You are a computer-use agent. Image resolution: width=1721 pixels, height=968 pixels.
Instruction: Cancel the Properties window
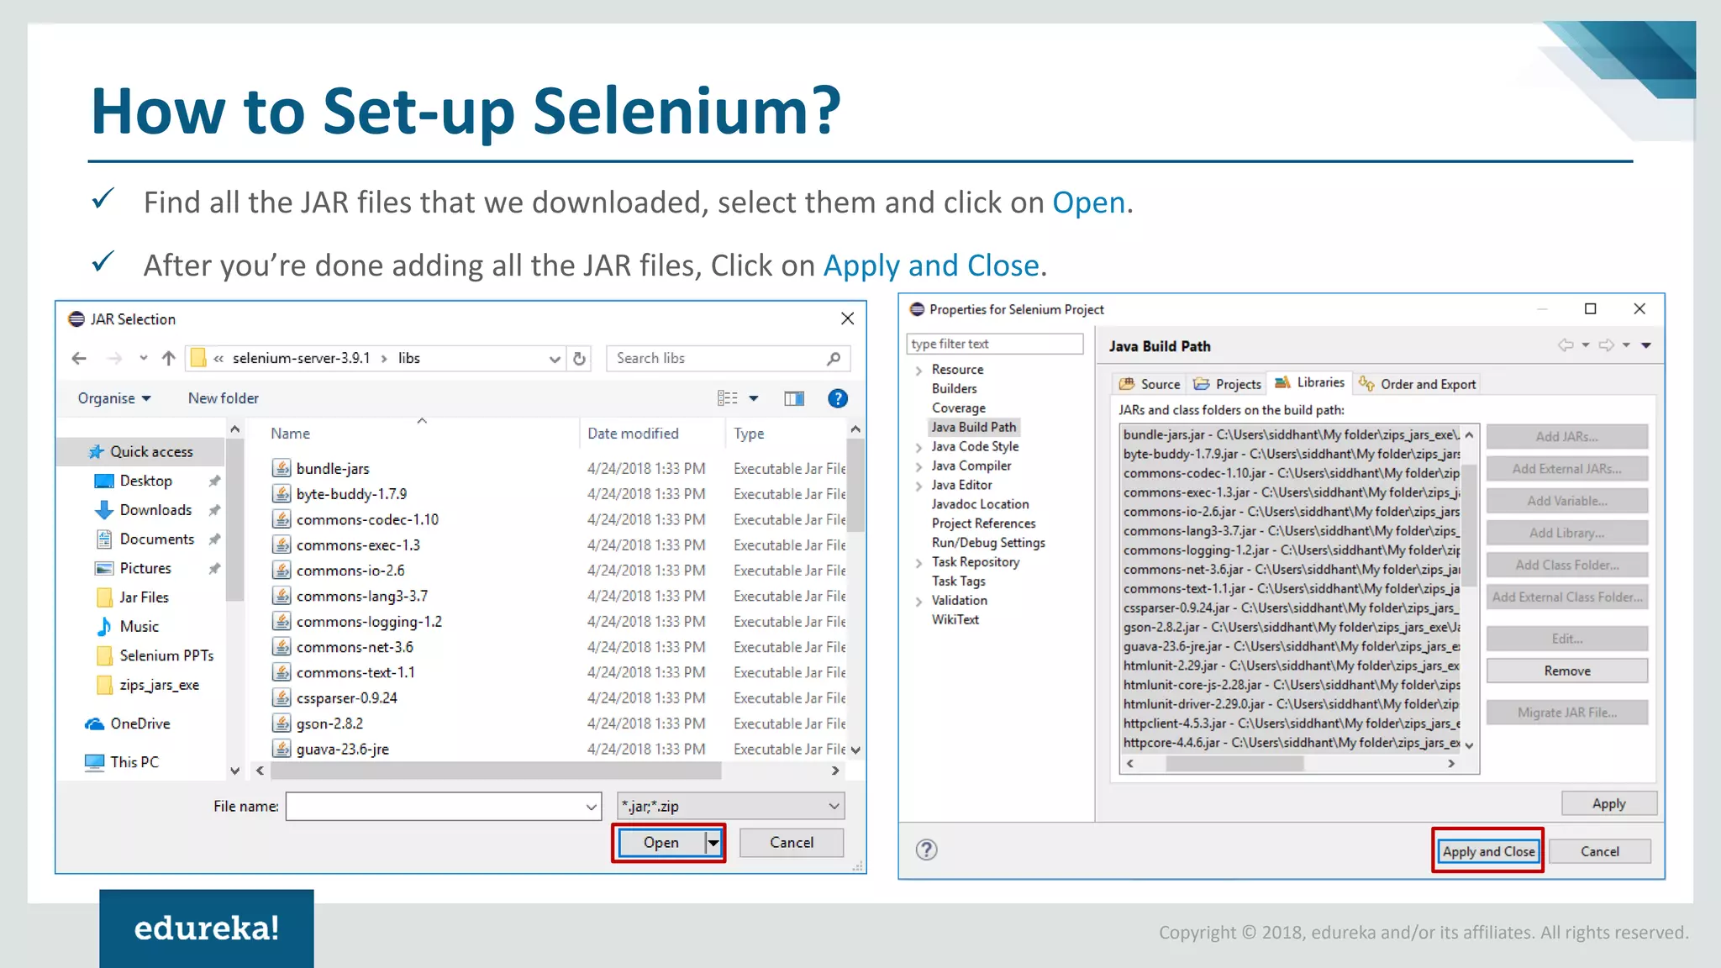(x=1599, y=851)
